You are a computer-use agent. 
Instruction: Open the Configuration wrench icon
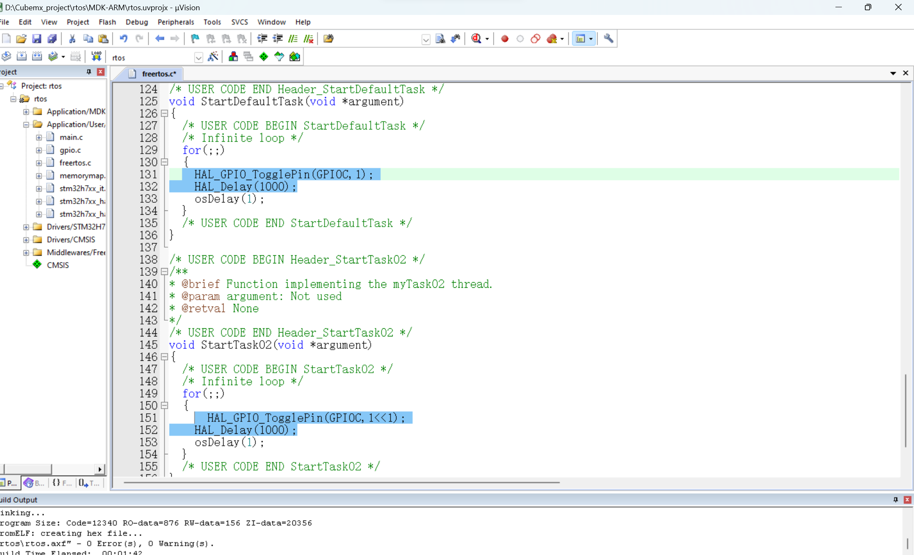608,39
